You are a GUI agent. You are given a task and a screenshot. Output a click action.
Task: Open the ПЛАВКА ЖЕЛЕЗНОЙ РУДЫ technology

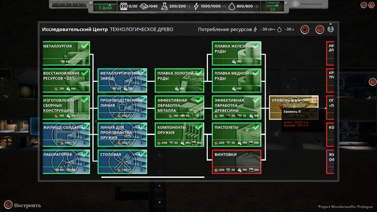point(237,54)
